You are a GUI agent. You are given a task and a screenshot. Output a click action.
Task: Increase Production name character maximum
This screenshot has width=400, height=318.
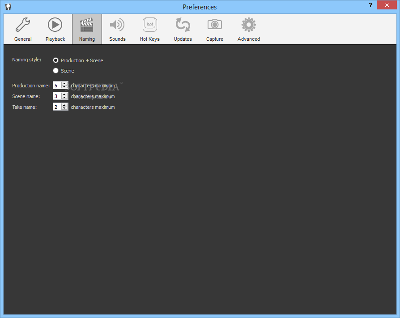coord(64,83)
